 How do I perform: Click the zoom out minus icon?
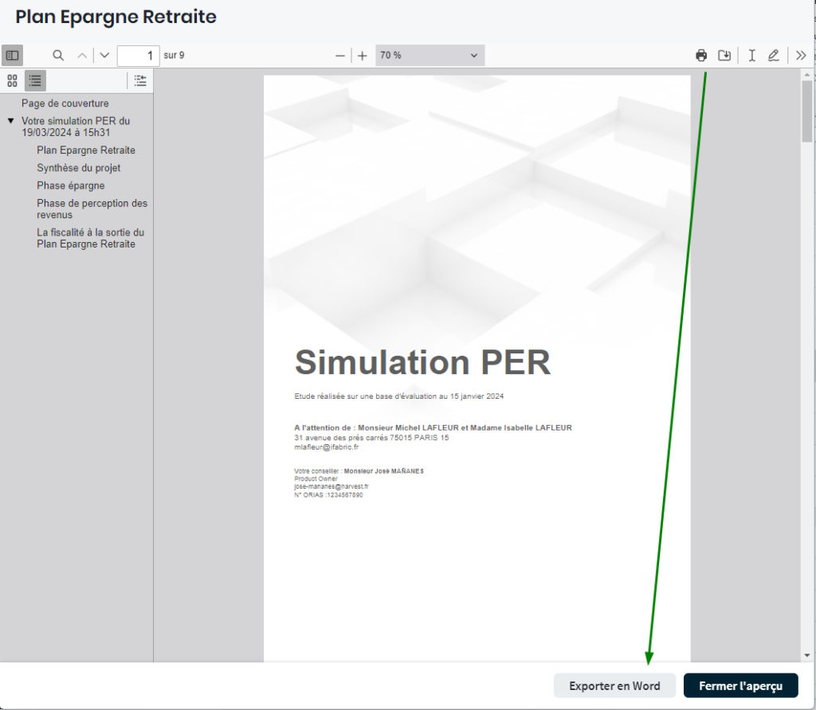pyautogui.click(x=340, y=56)
